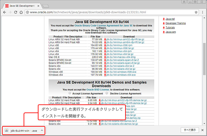Download jdk-8u144-solaris-sparcv9.tar.Z
The width and height of the screenshot is (207, 136).
pyautogui.click(x=123, y=60)
